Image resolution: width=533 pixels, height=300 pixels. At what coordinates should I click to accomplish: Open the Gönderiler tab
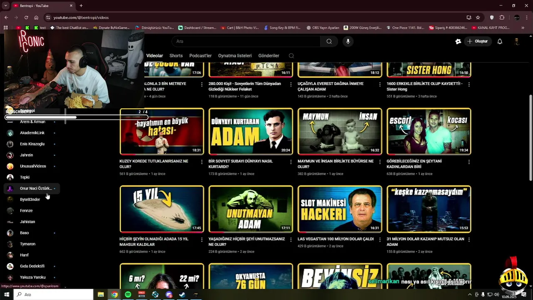coord(269,55)
